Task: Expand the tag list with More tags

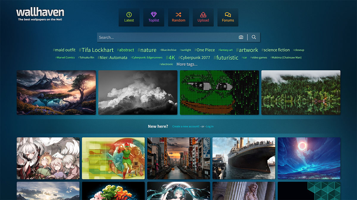Action: click(187, 64)
